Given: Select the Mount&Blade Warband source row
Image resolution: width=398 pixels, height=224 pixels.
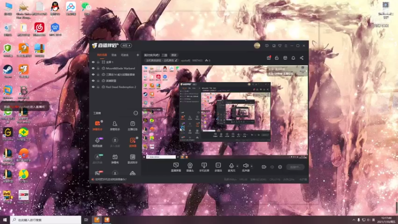Looking at the screenshot, I should (115, 68).
